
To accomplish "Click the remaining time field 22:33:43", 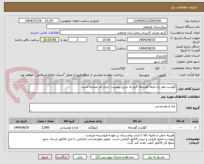I will 49,40.
